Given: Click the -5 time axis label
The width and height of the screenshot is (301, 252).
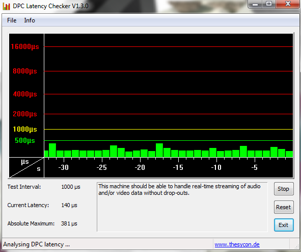Looking at the screenshot, I should pos(255,167).
